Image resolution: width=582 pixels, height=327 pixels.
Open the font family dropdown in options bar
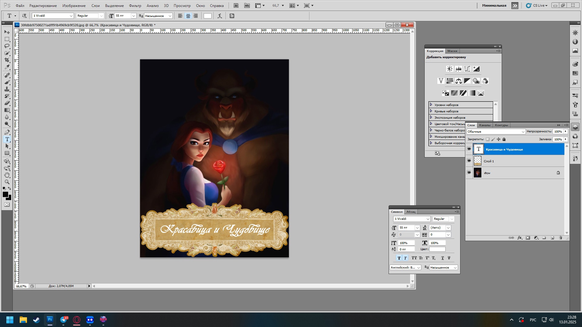pyautogui.click(x=71, y=16)
